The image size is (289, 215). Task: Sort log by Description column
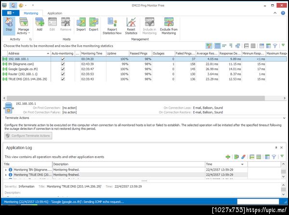[x=129, y=164]
